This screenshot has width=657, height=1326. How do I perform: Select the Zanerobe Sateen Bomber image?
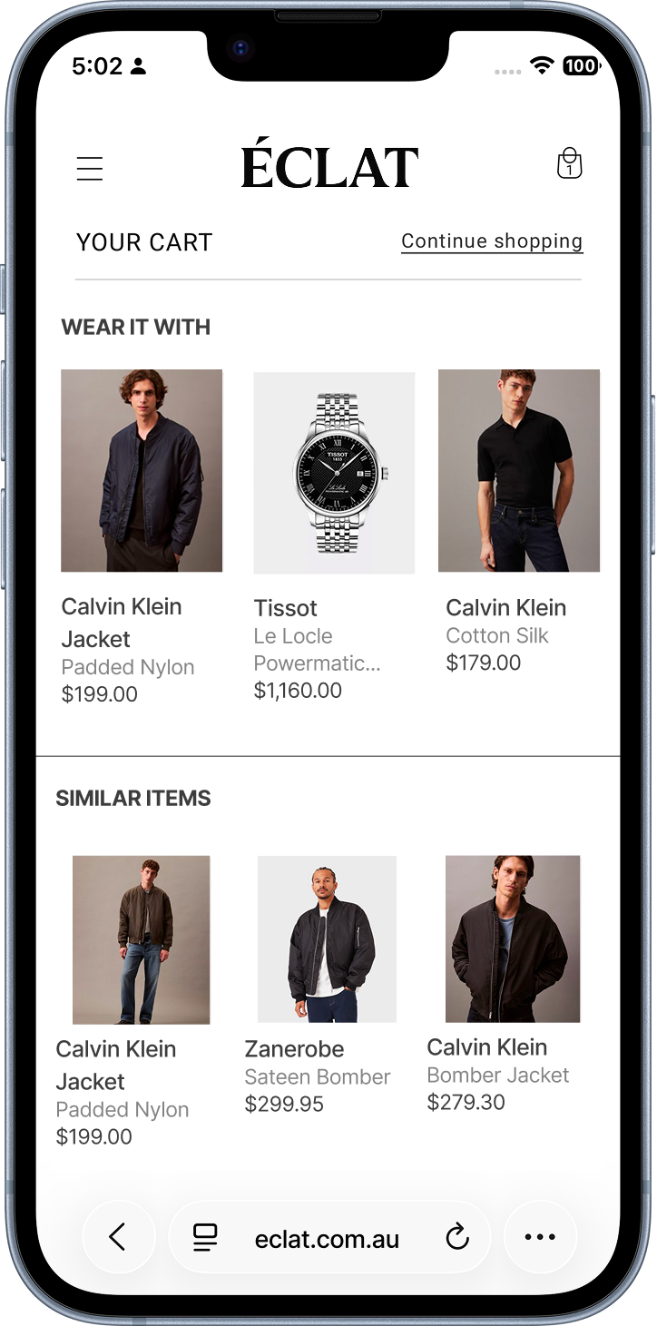(x=327, y=939)
